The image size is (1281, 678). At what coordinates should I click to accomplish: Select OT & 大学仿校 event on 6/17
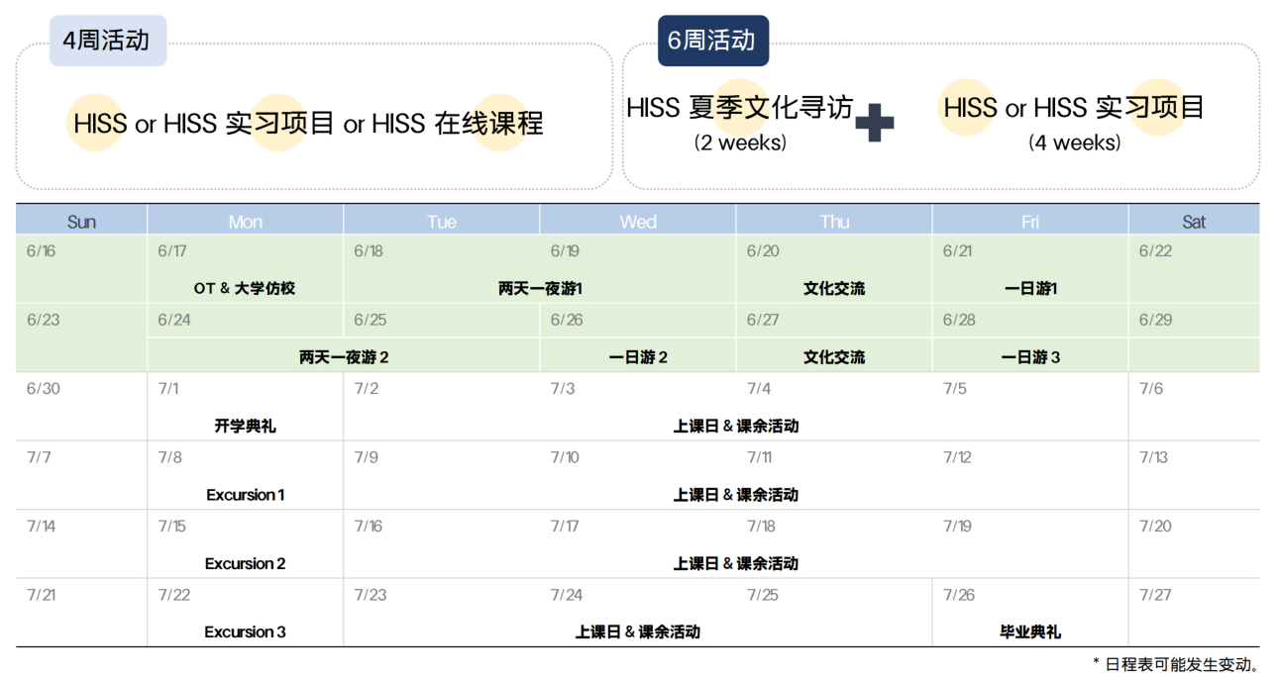245,289
